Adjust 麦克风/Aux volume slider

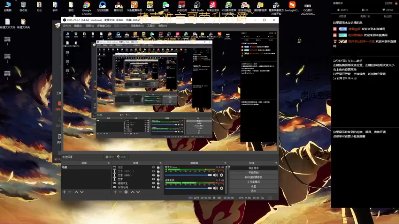(x=189, y=175)
